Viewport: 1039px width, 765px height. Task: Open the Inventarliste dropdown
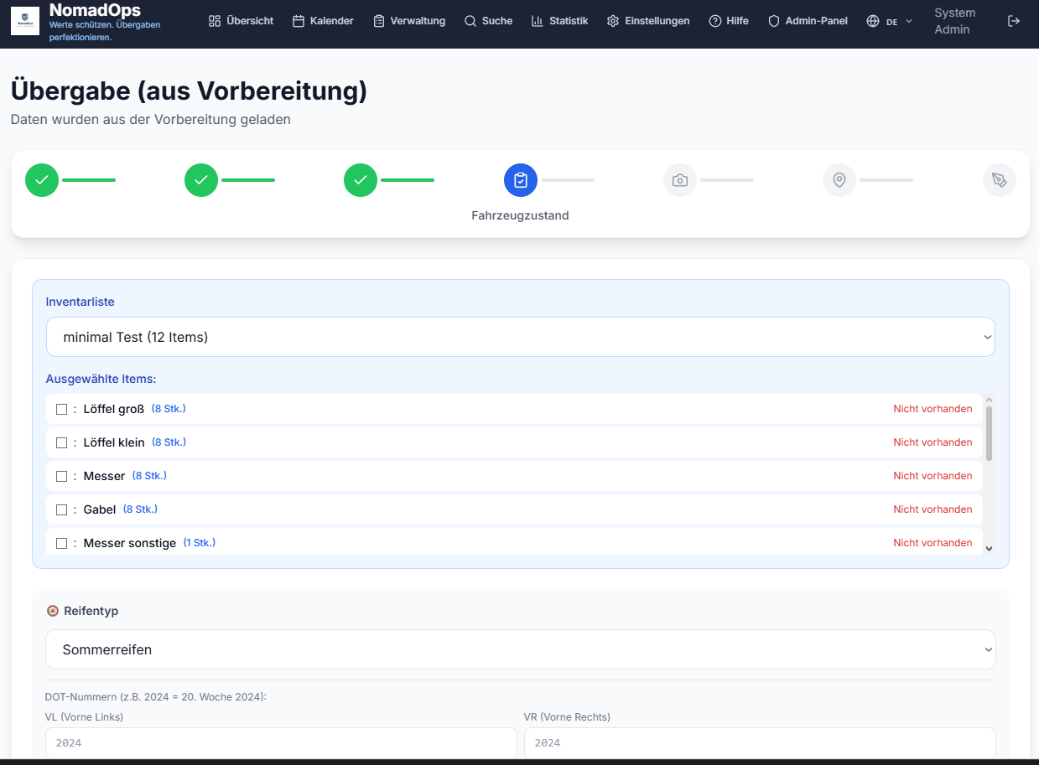521,337
